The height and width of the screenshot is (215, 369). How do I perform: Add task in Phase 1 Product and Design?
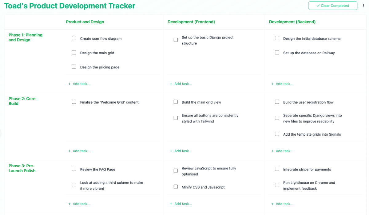(x=79, y=84)
